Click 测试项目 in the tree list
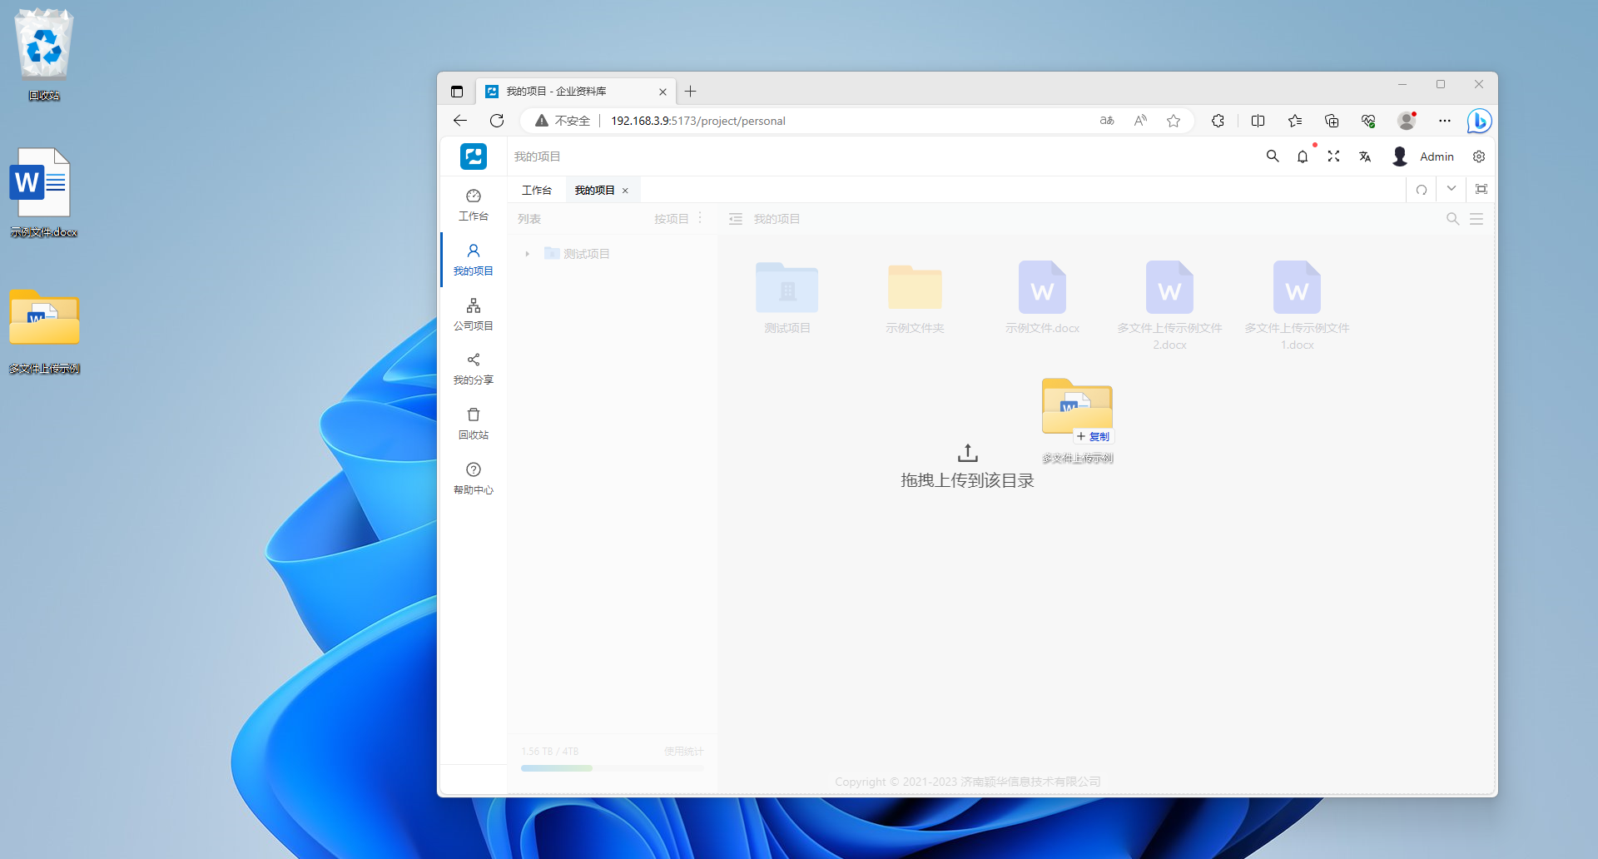Viewport: 1598px width, 859px height. (x=587, y=254)
